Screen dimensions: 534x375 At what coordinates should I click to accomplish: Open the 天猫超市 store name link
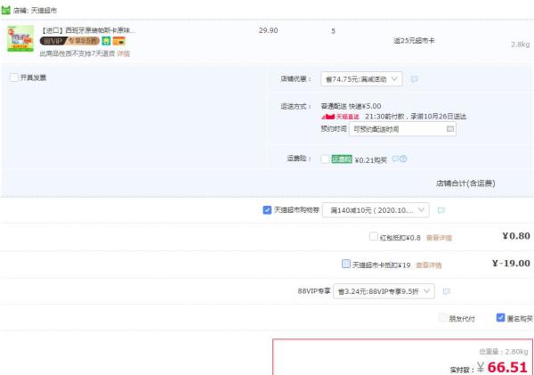pyautogui.click(x=44, y=11)
